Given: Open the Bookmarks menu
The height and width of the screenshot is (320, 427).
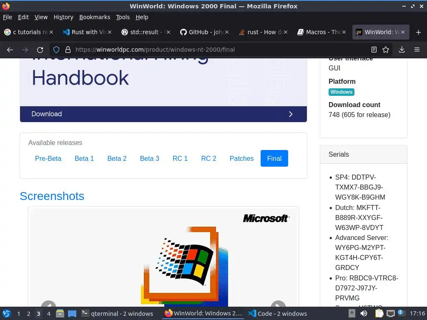Looking at the screenshot, I should 95,17.
